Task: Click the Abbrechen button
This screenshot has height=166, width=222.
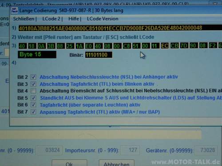Action: click(117, 163)
